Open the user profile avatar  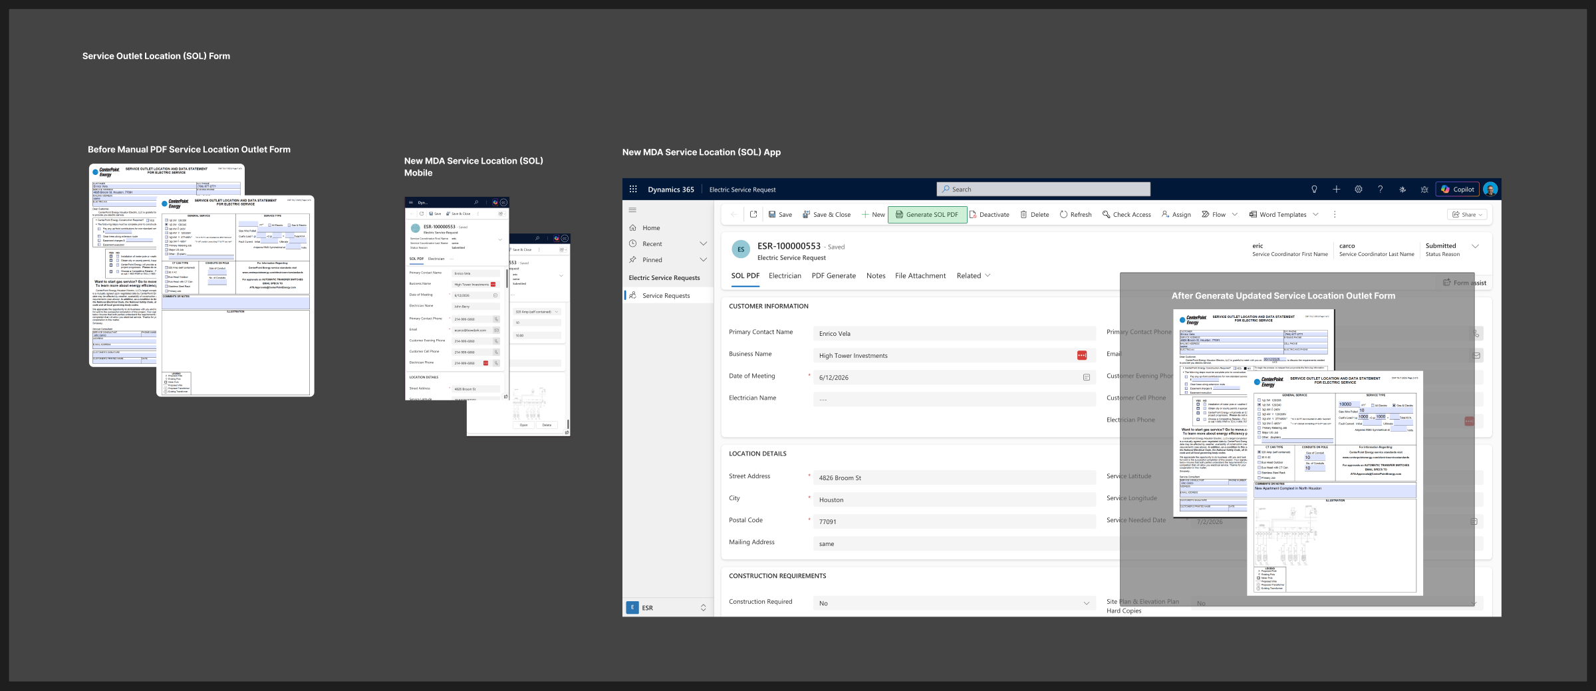pos(1490,190)
